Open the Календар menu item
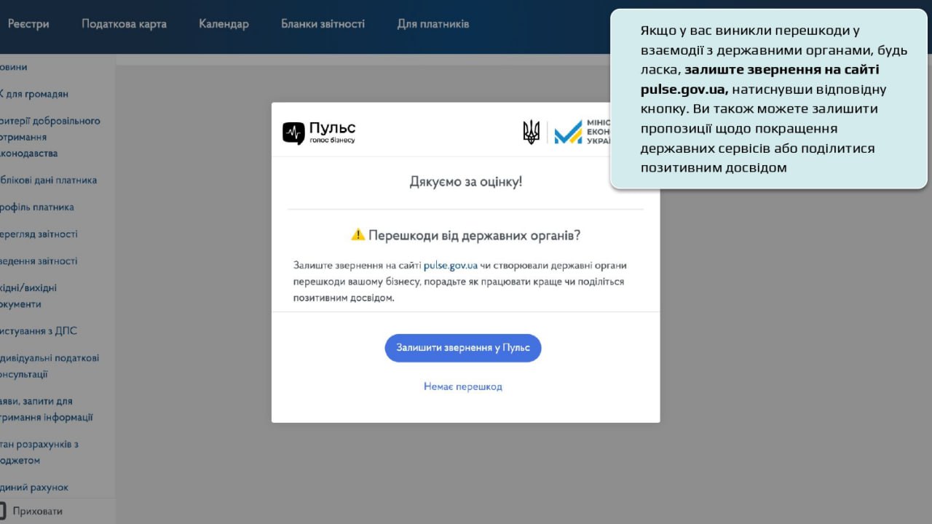Image resolution: width=932 pixels, height=524 pixels. point(224,24)
